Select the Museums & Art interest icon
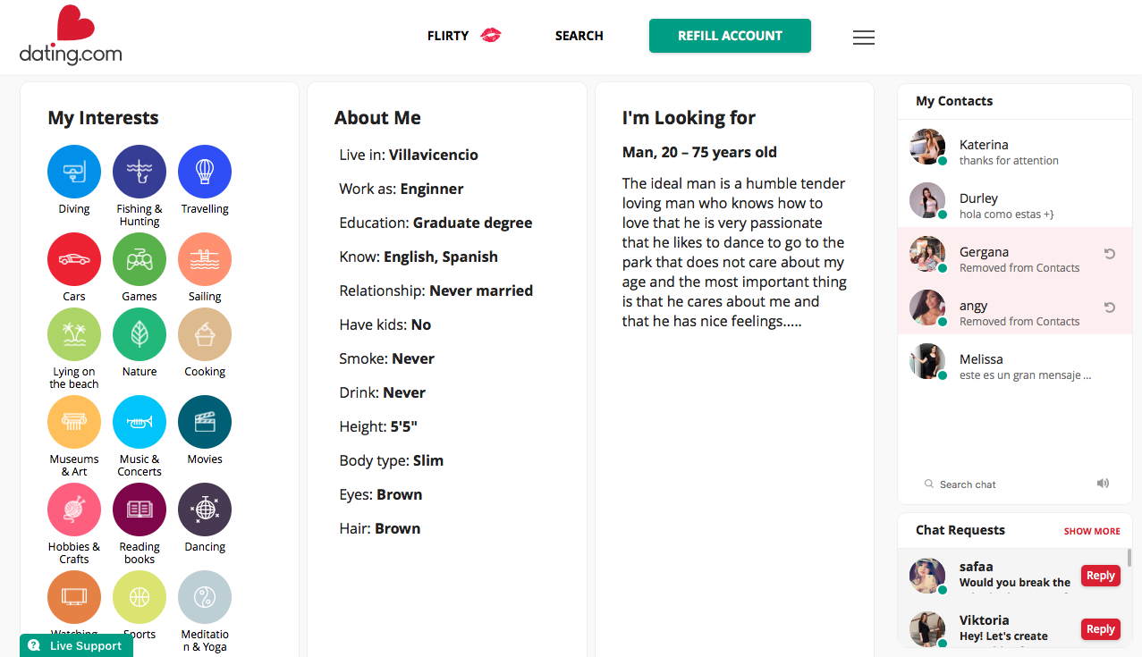The image size is (1142, 657). click(74, 421)
